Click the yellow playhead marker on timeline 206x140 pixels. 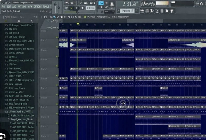(78, 24)
